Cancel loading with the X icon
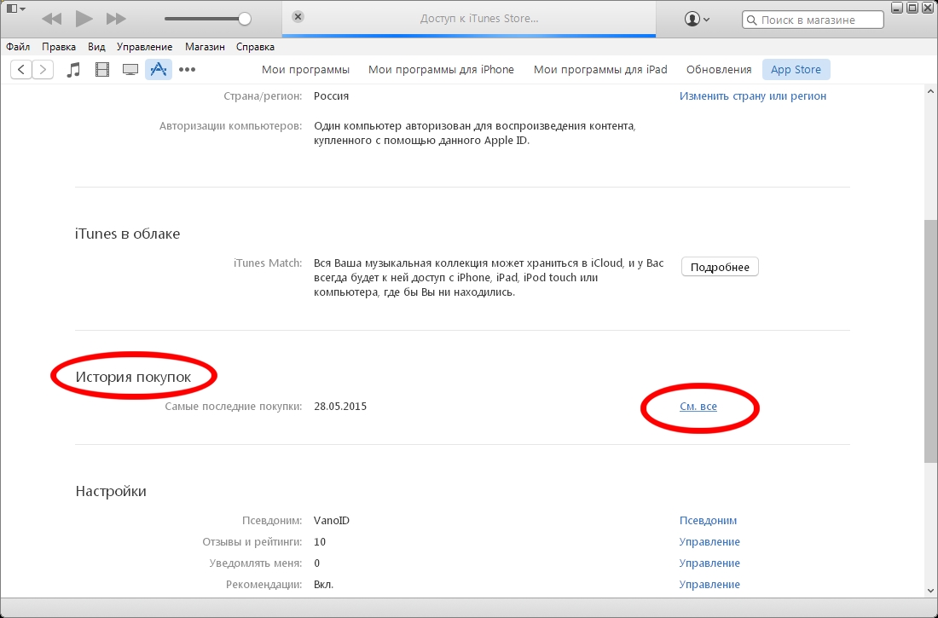 pos(298,17)
